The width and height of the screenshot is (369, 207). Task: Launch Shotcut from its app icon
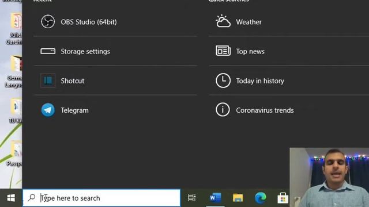pyautogui.click(x=48, y=80)
